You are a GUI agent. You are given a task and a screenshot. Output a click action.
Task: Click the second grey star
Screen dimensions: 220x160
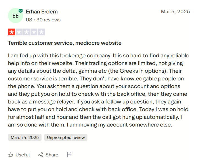[x=19, y=32]
